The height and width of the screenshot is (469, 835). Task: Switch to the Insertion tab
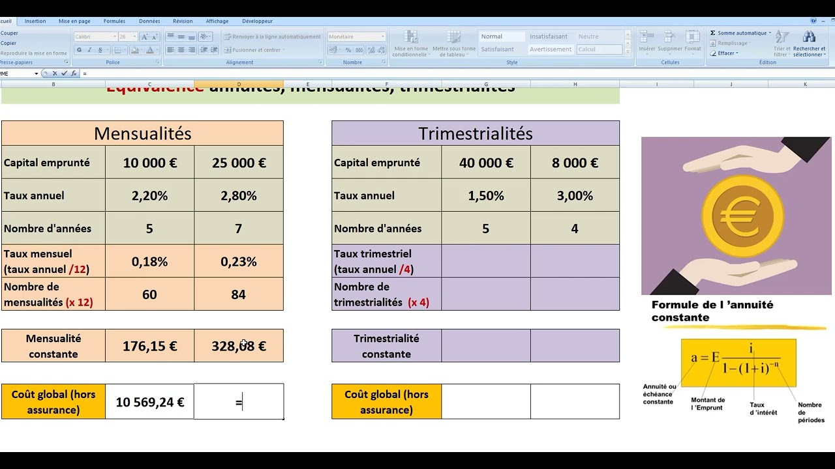click(35, 21)
